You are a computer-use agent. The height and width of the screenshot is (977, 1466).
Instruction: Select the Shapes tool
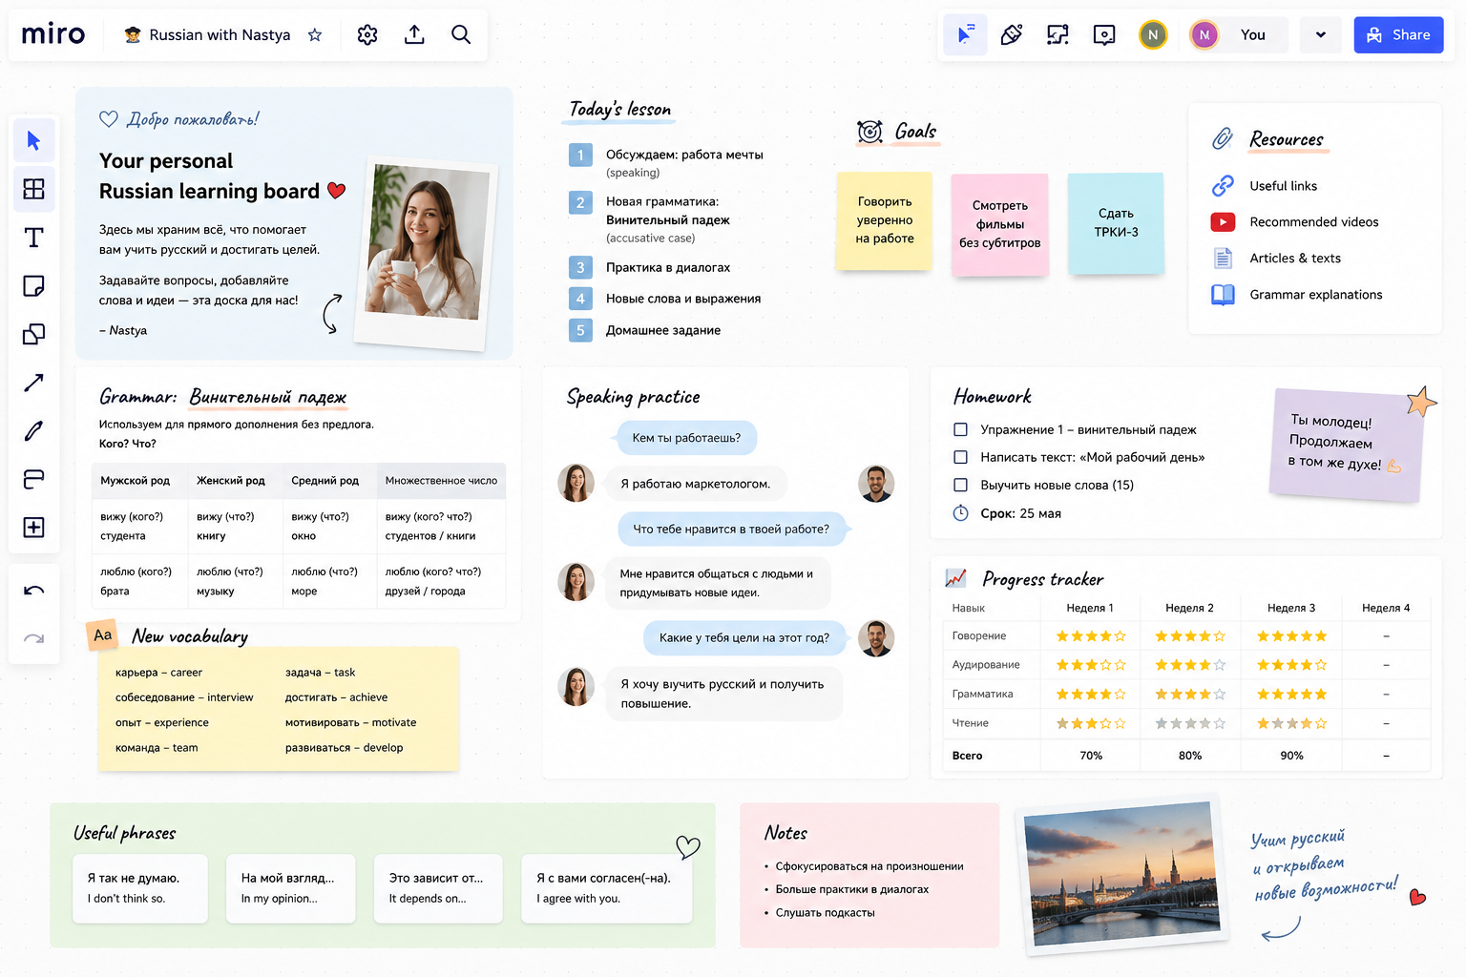33,334
